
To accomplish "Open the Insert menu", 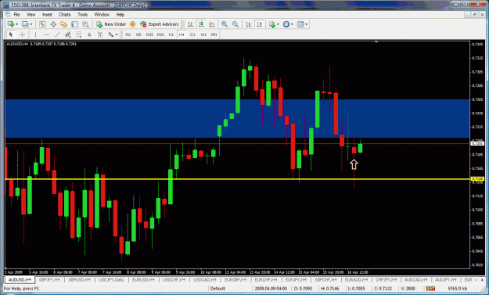I will point(47,15).
